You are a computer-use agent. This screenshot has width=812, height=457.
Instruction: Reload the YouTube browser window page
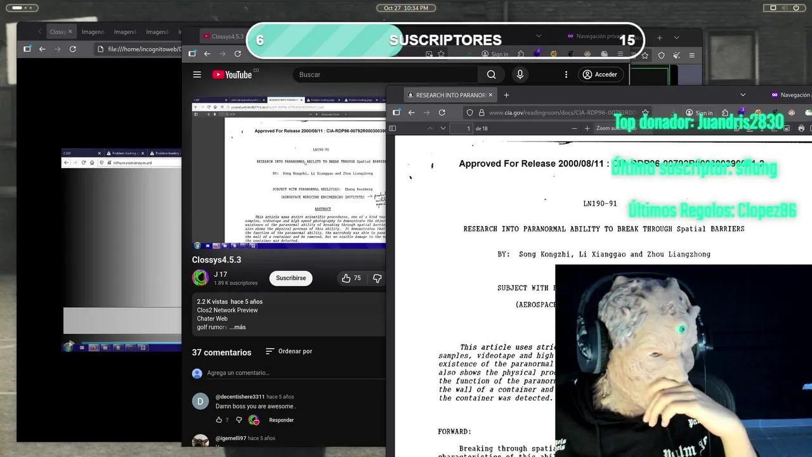237,54
